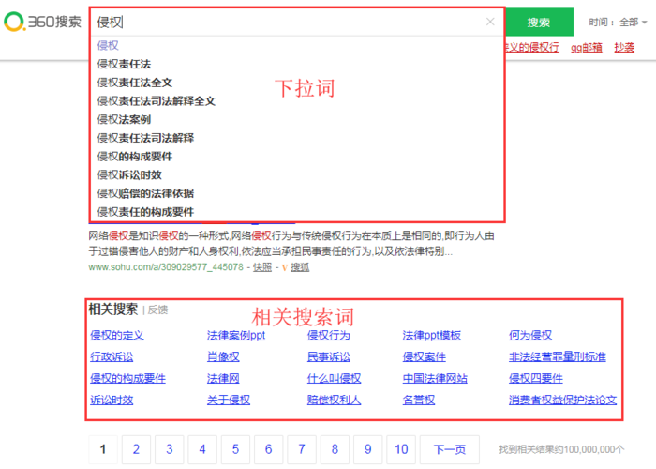Go to results page 5

pos(235,449)
